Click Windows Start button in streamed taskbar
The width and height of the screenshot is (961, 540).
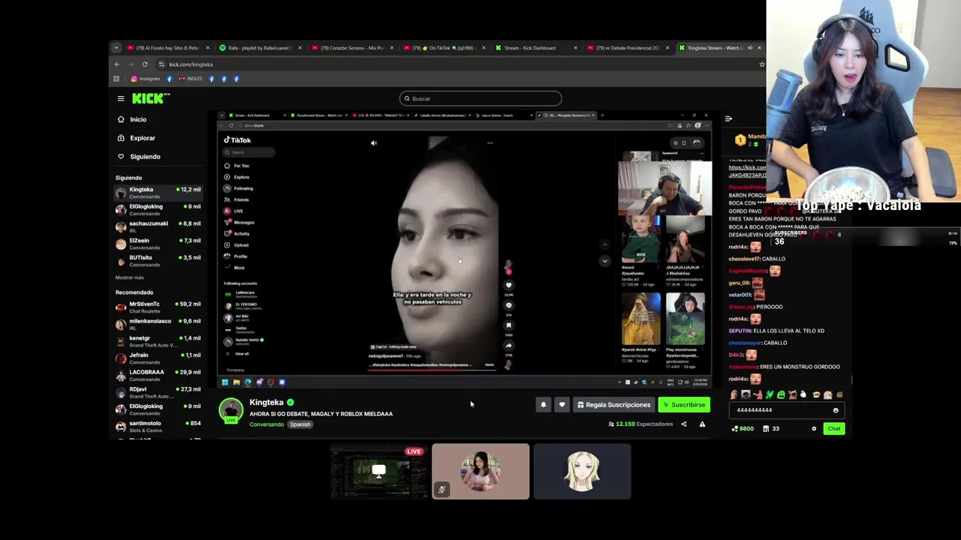224,382
